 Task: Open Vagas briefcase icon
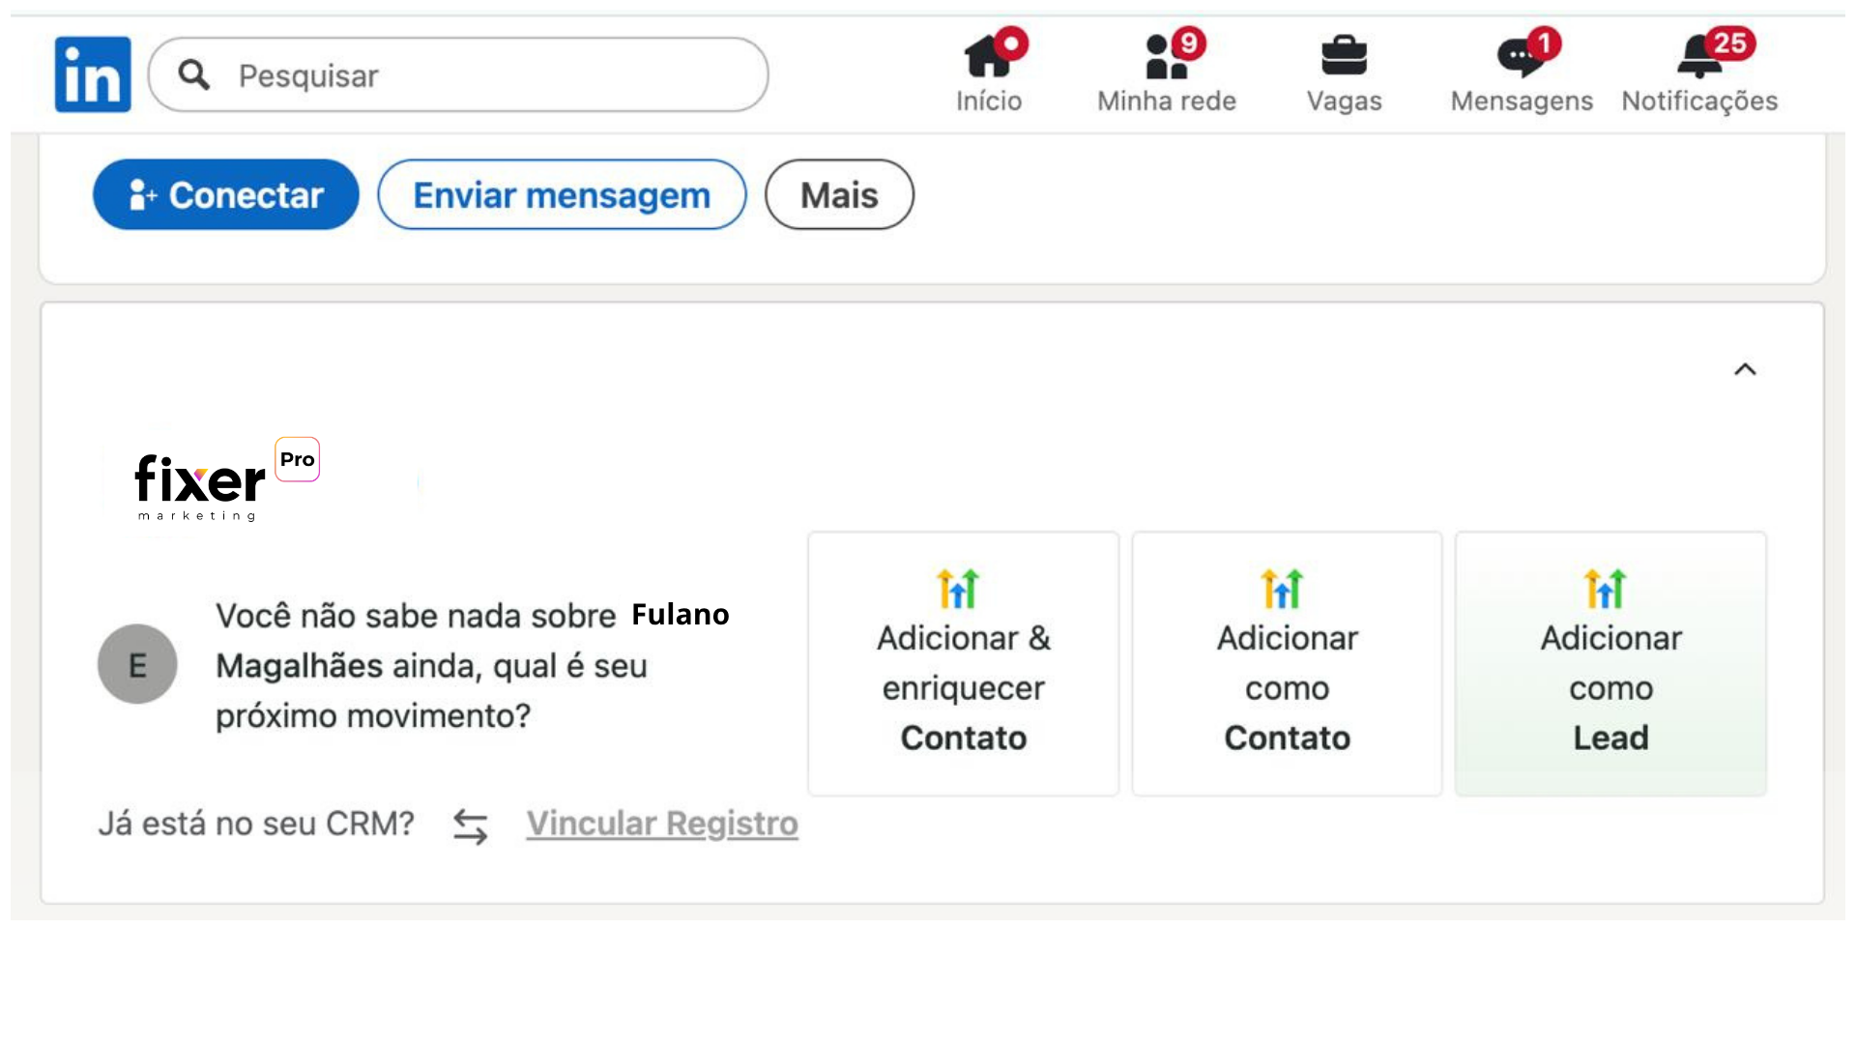coord(1344,56)
